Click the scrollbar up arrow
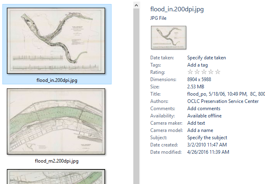This screenshot has width=265, height=184. [x=137, y=5]
